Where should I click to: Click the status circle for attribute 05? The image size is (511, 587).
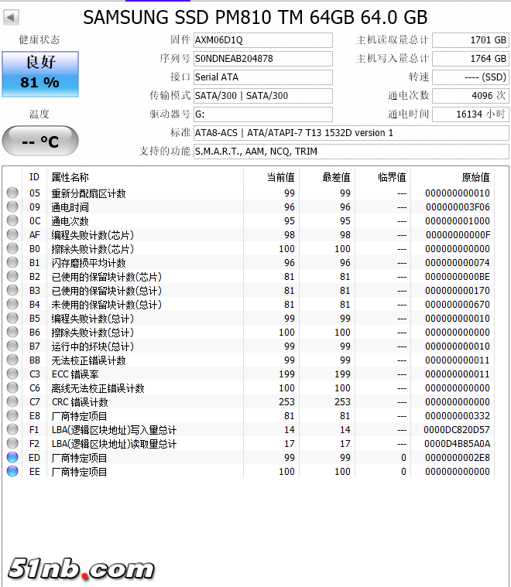point(12,193)
